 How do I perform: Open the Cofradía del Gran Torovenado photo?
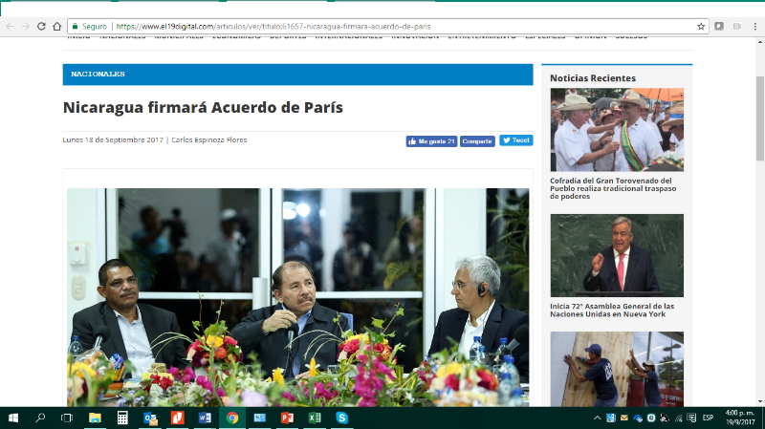point(617,130)
